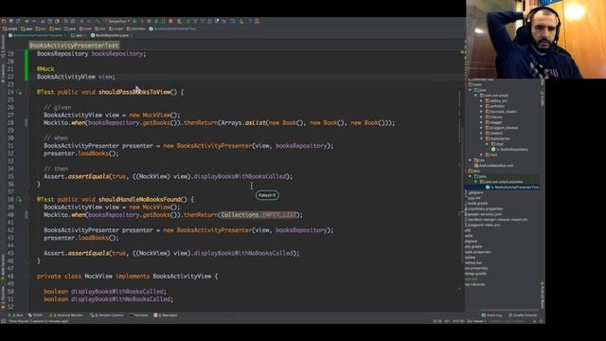
Task: Click the Structure side tab on left edge
Action: click(2, 46)
